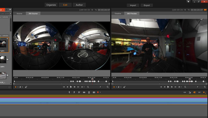Open keyframe settings gear in source panel
The image size is (208, 118).
click(x=26, y=87)
